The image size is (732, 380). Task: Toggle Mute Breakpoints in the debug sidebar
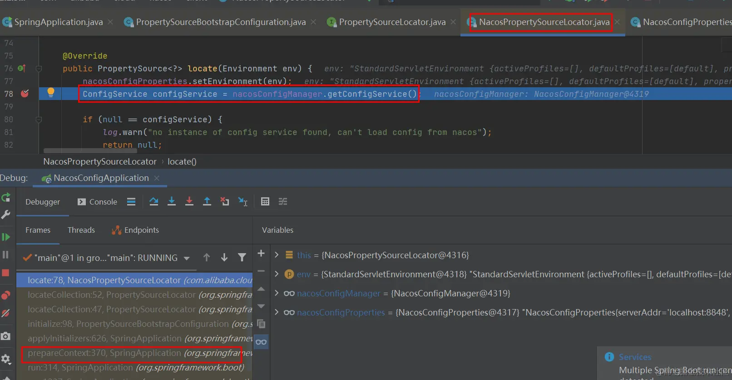coord(6,313)
